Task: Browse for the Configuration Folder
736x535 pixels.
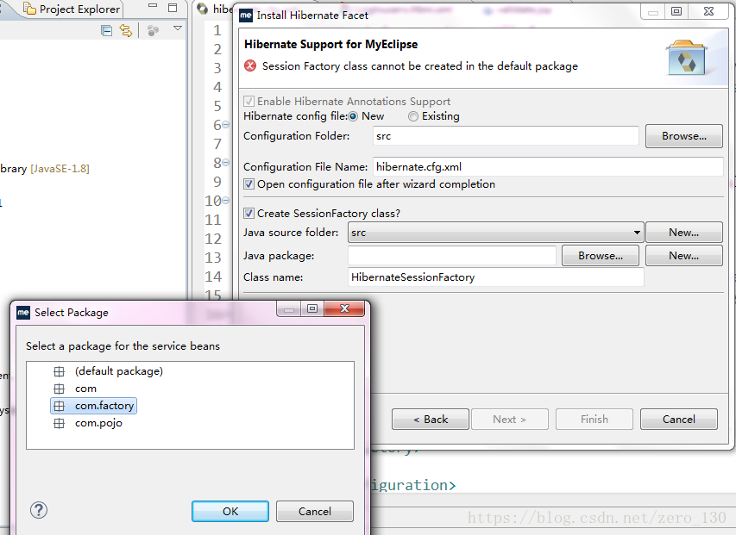Action: tap(684, 136)
